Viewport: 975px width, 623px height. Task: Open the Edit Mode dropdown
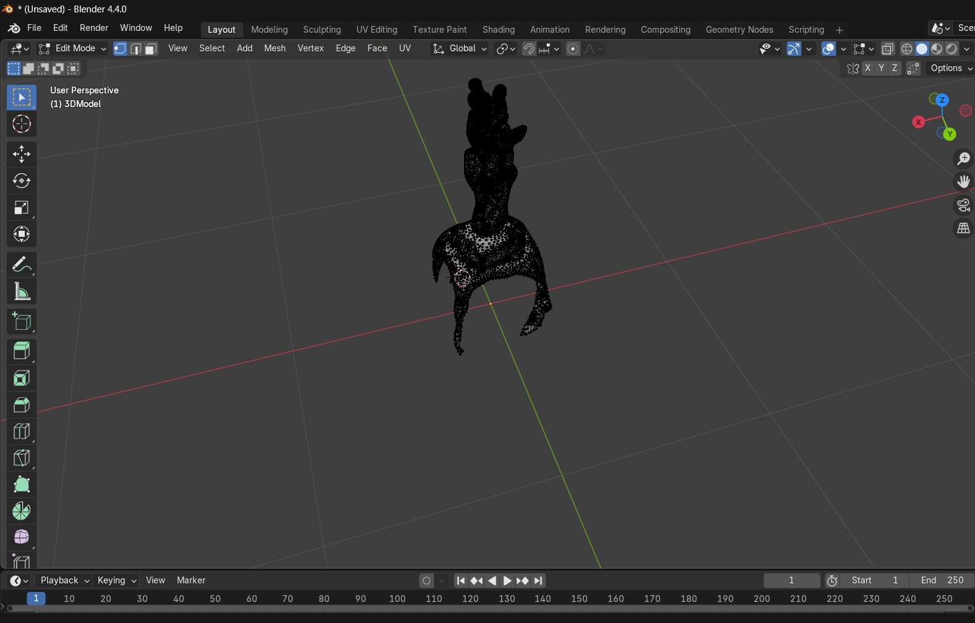[x=72, y=49]
